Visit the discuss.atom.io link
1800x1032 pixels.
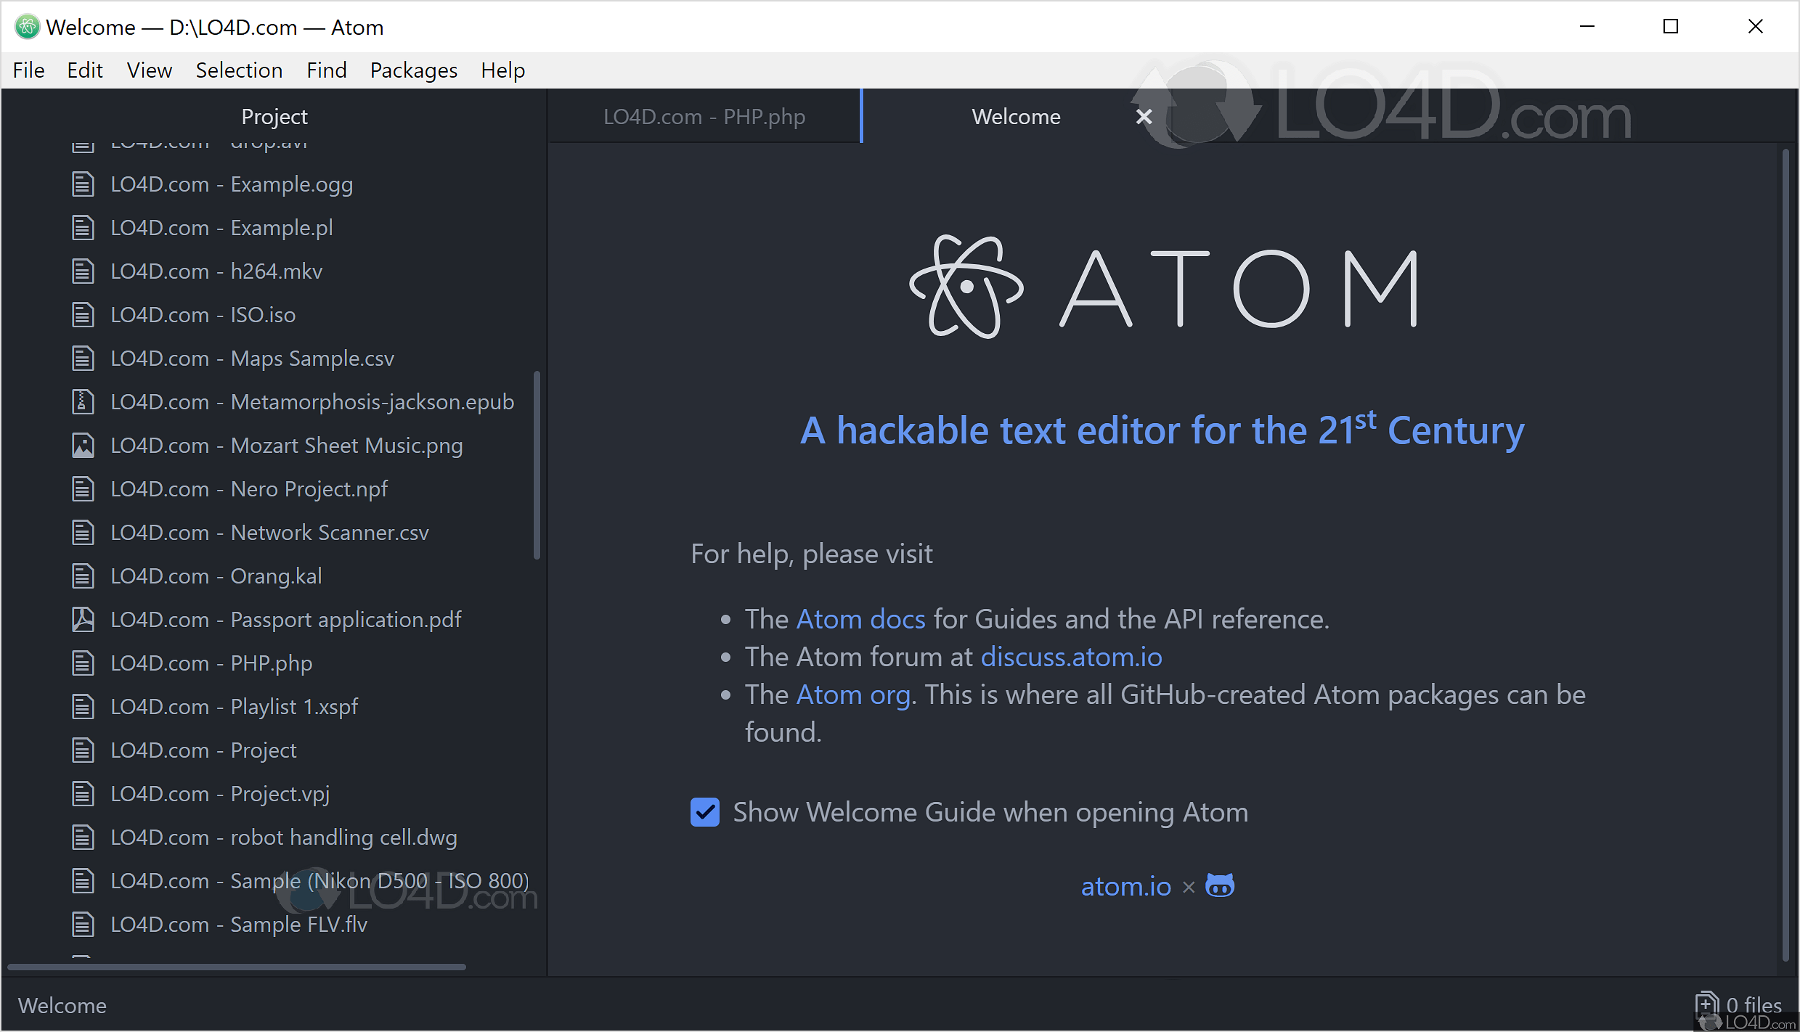click(1071, 657)
